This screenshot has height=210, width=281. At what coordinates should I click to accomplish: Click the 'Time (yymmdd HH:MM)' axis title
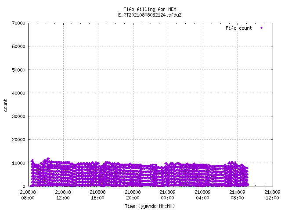tap(150, 206)
